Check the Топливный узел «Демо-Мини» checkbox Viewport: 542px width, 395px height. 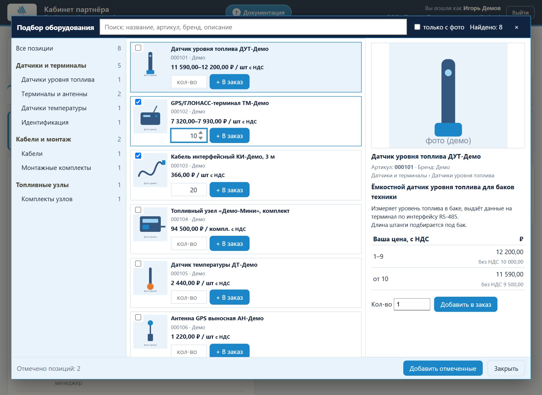(138, 210)
